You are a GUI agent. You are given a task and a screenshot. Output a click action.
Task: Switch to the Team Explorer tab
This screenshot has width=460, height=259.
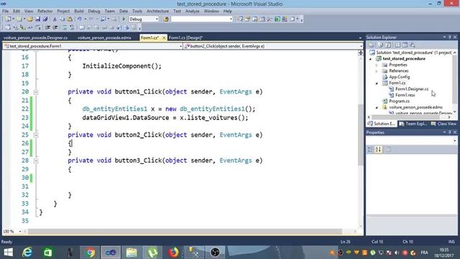(413, 124)
